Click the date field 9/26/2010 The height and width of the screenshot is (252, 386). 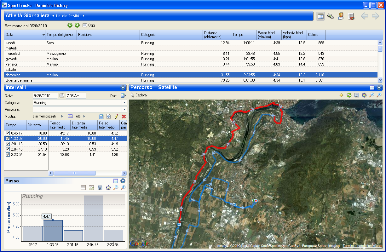pyautogui.click(x=45, y=95)
